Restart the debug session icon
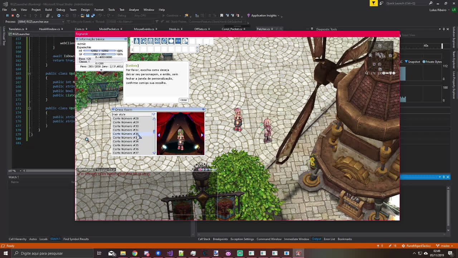This screenshot has height=258, width=458. pyautogui.click(x=18, y=15)
